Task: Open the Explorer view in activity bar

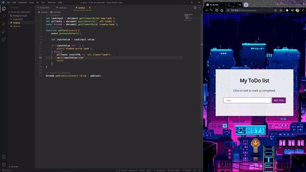Action: (4, 9)
